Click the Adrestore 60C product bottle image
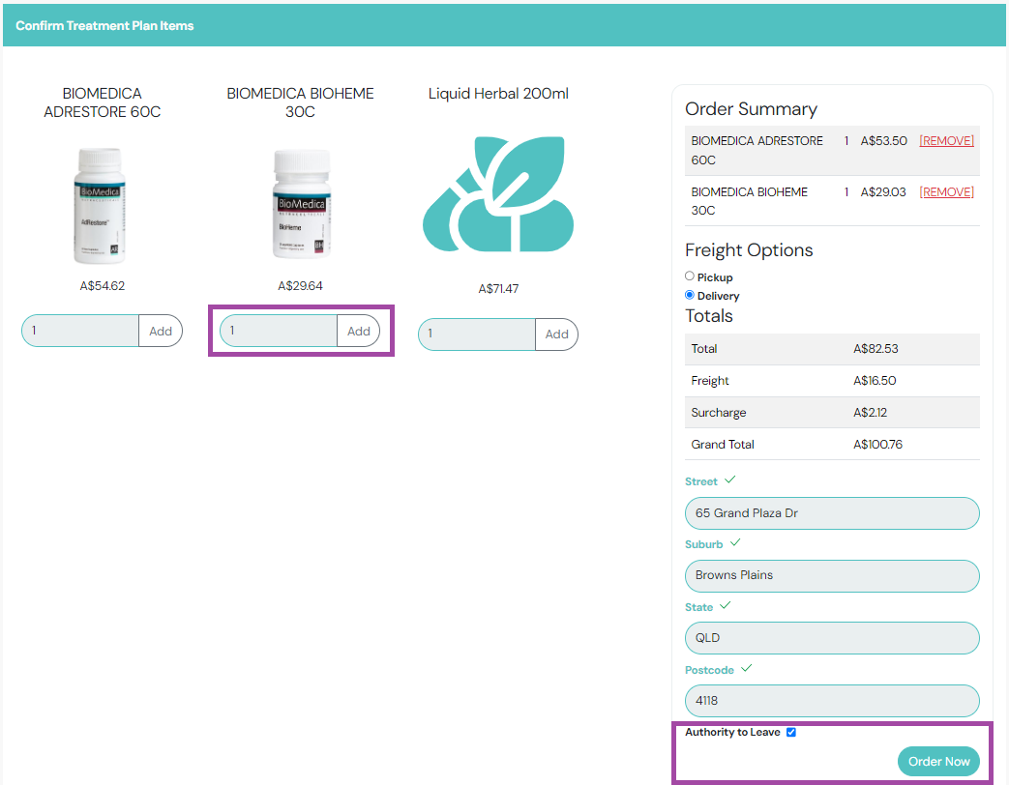The width and height of the screenshot is (1009, 785). [100, 205]
